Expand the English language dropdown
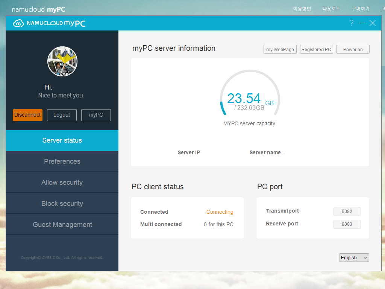The image size is (385, 289). click(354, 257)
